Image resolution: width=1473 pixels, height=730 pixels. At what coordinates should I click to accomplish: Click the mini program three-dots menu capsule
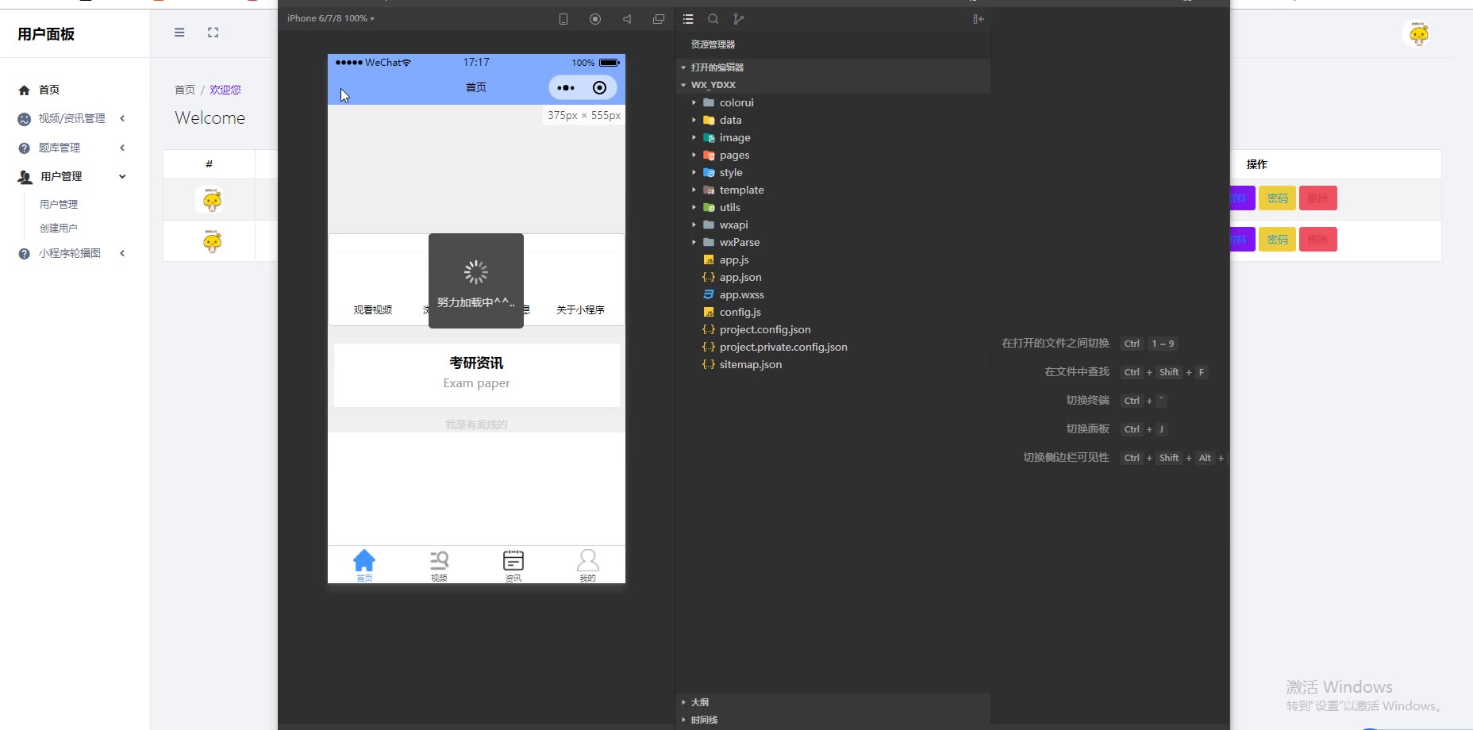566,88
